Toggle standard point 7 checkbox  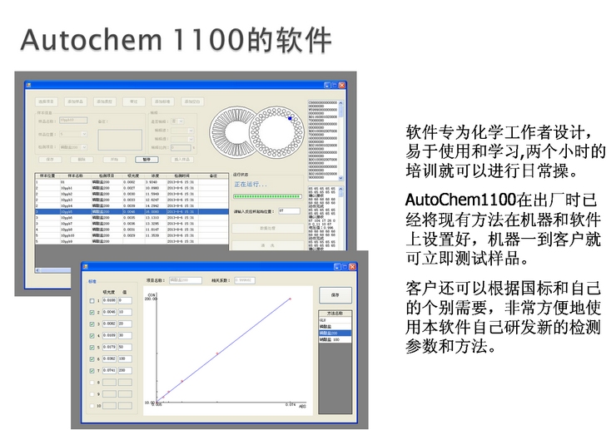click(92, 370)
